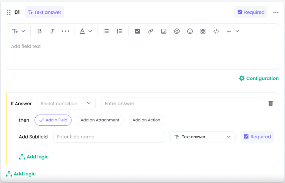Image resolution: width=285 pixels, height=183 pixels.
Task: Toggle the subfield Required checkbox
Action: (246, 137)
